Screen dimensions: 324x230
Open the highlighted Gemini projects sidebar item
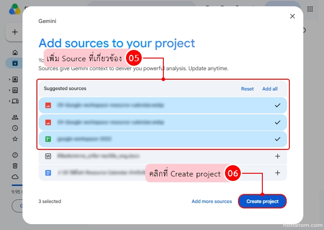pyautogui.click(x=15, y=63)
